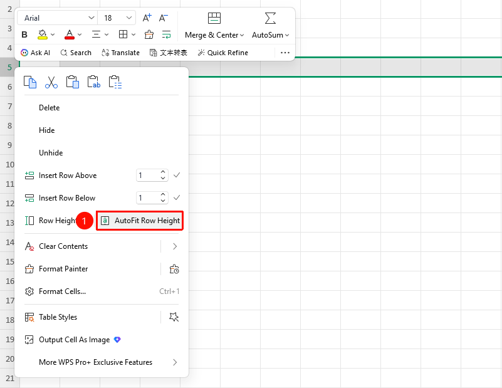Click Translate in mini toolbar

pyautogui.click(x=120, y=53)
